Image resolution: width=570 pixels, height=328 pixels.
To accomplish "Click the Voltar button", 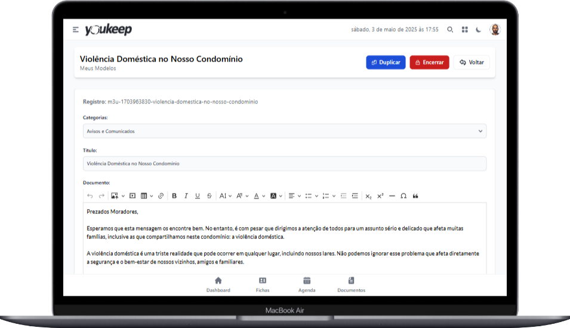I will 472,62.
